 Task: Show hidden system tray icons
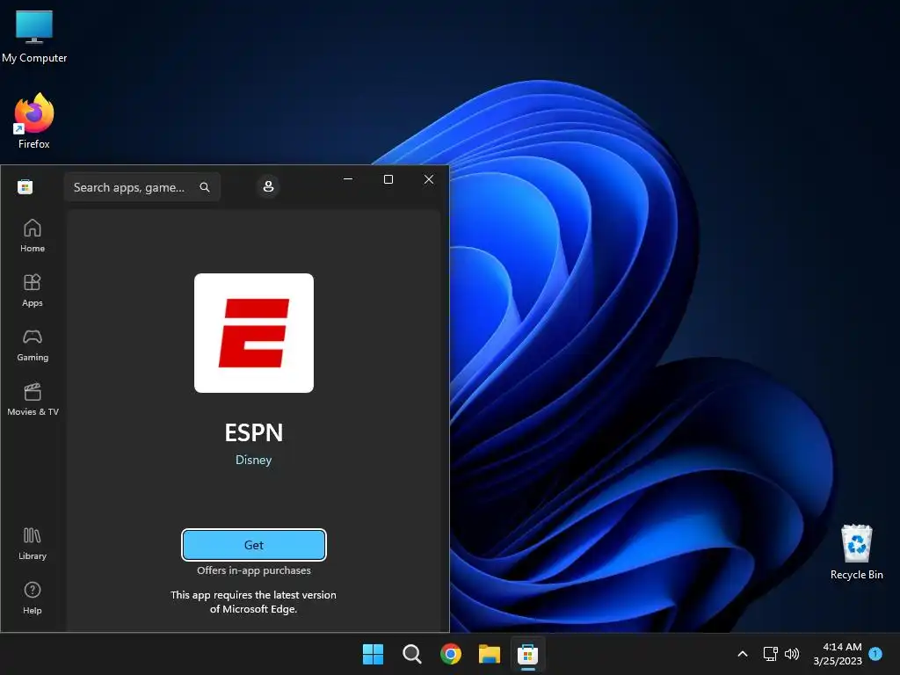pyautogui.click(x=742, y=654)
